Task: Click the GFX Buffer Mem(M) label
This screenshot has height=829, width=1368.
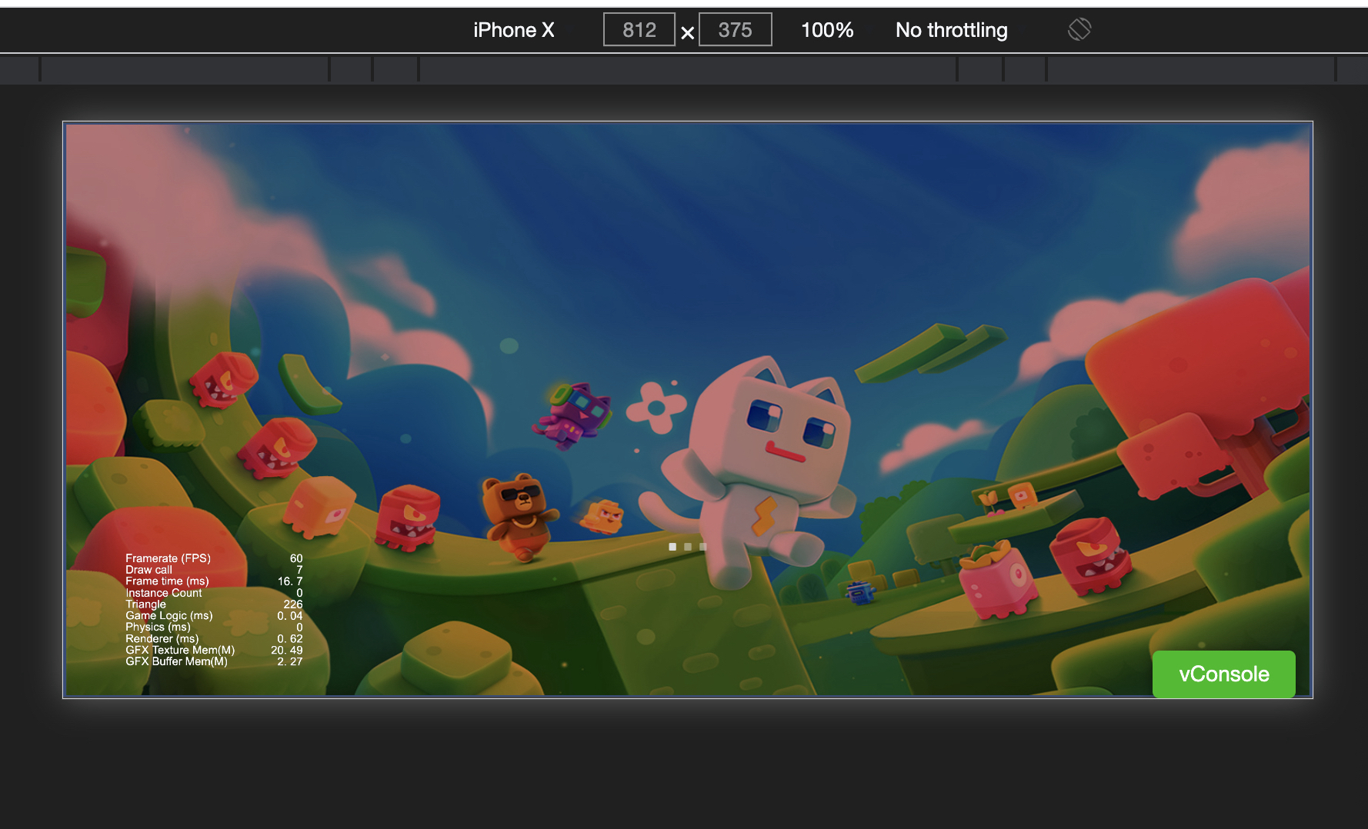Action: coord(176,661)
